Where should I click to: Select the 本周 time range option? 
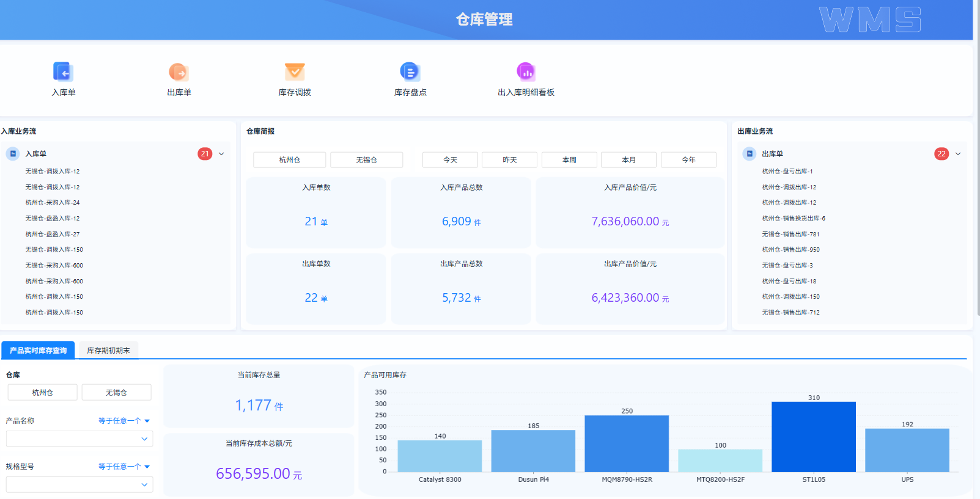pyautogui.click(x=569, y=160)
